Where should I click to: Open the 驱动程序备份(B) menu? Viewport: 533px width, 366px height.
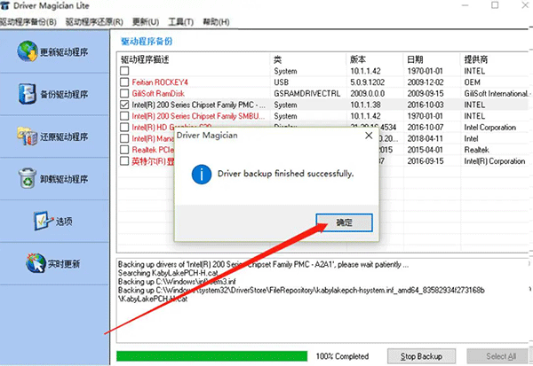tap(28, 22)
